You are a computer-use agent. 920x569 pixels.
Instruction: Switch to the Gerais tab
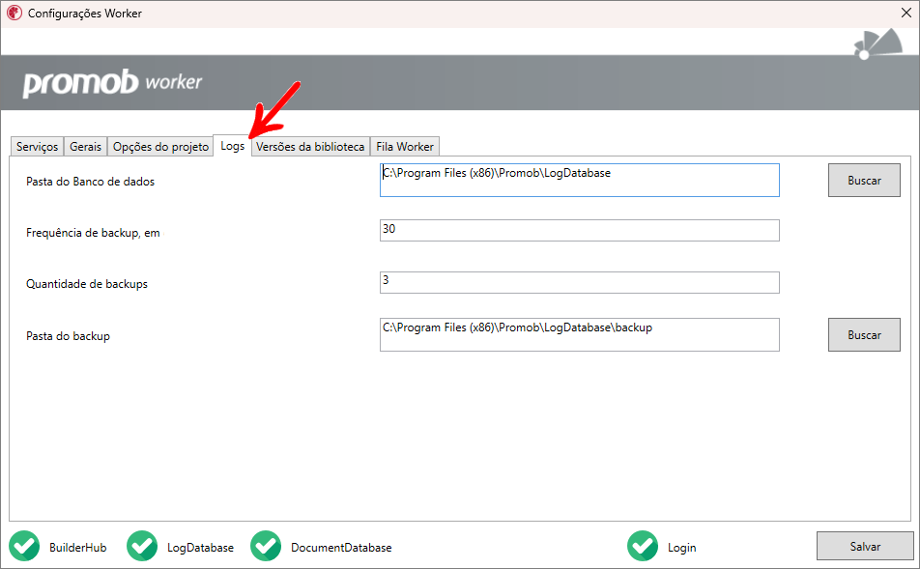pyautogui.click(x=86, y=147)
